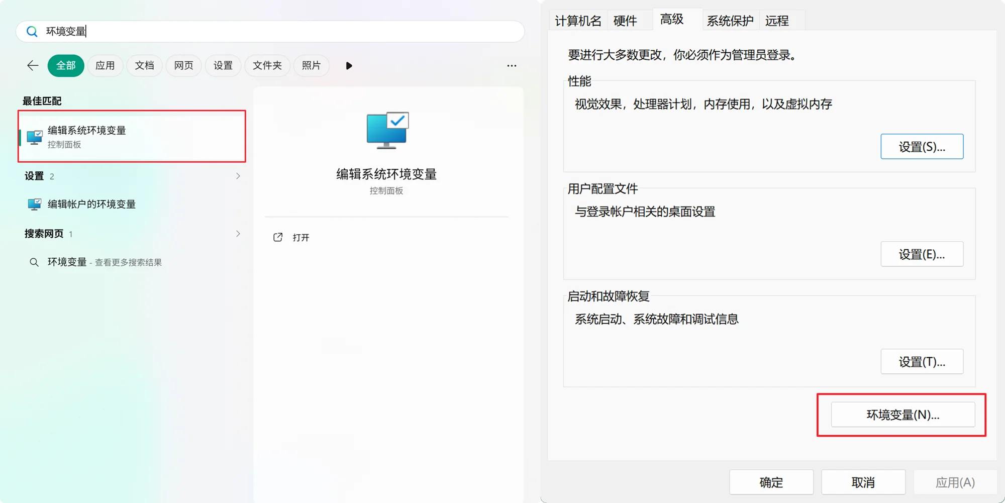Open the three-dot more options menu

(512, 66)
